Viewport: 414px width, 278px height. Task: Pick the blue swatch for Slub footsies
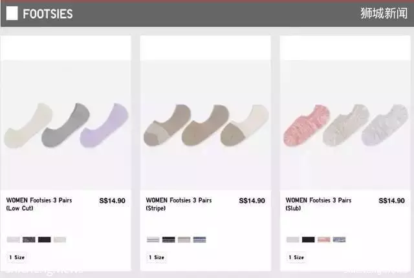click(339, 239)
